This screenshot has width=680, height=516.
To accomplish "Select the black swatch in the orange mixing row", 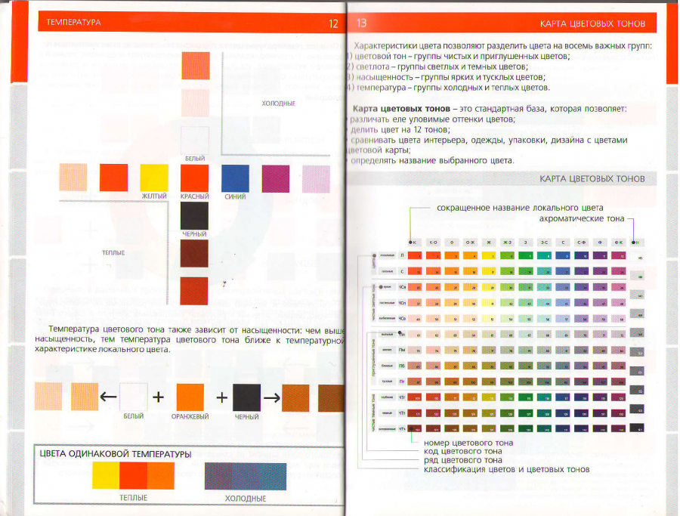I will pos(247,397).
